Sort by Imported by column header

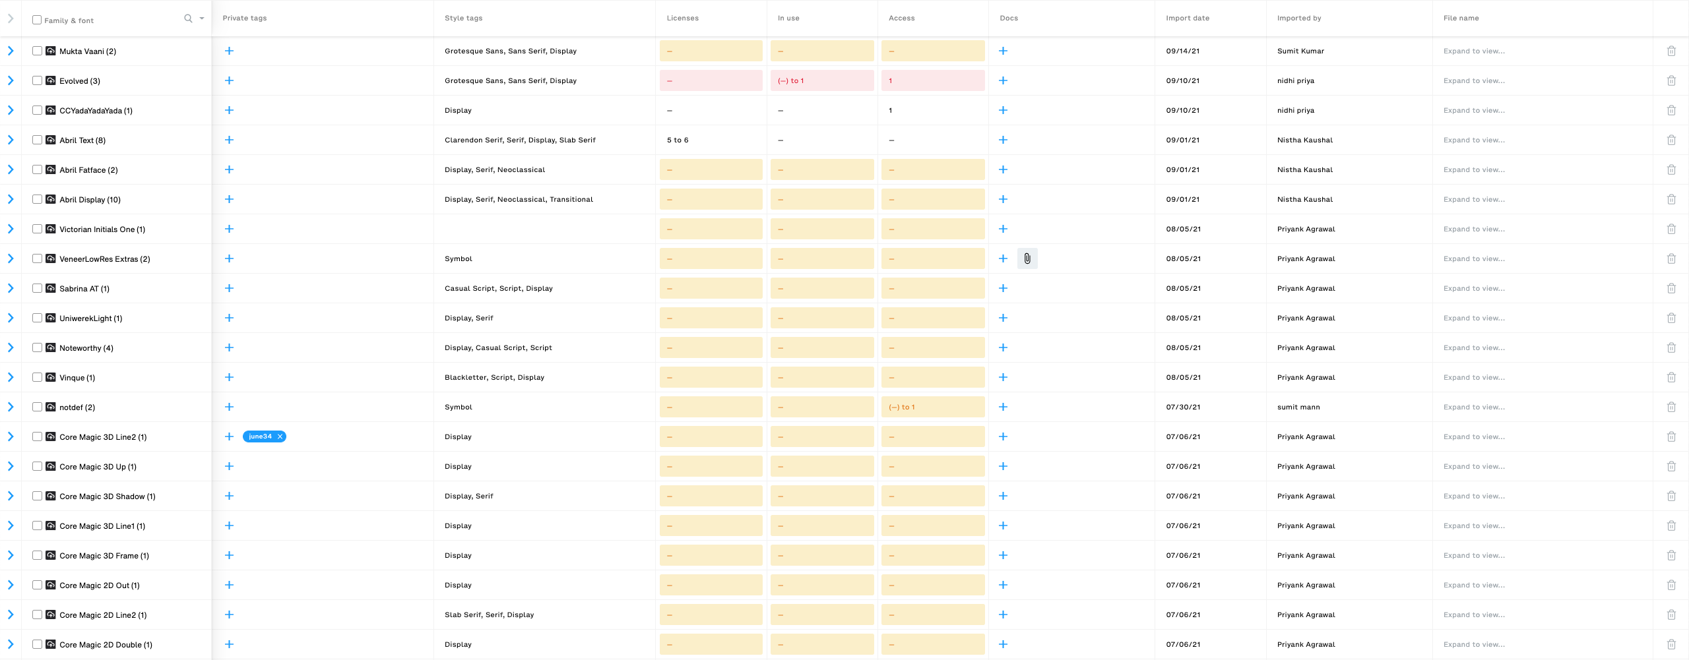point(1299,18)
